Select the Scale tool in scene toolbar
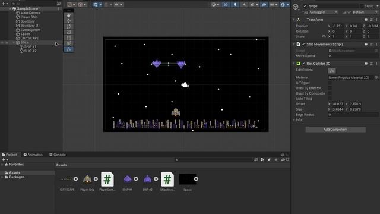 pos(69,32)
